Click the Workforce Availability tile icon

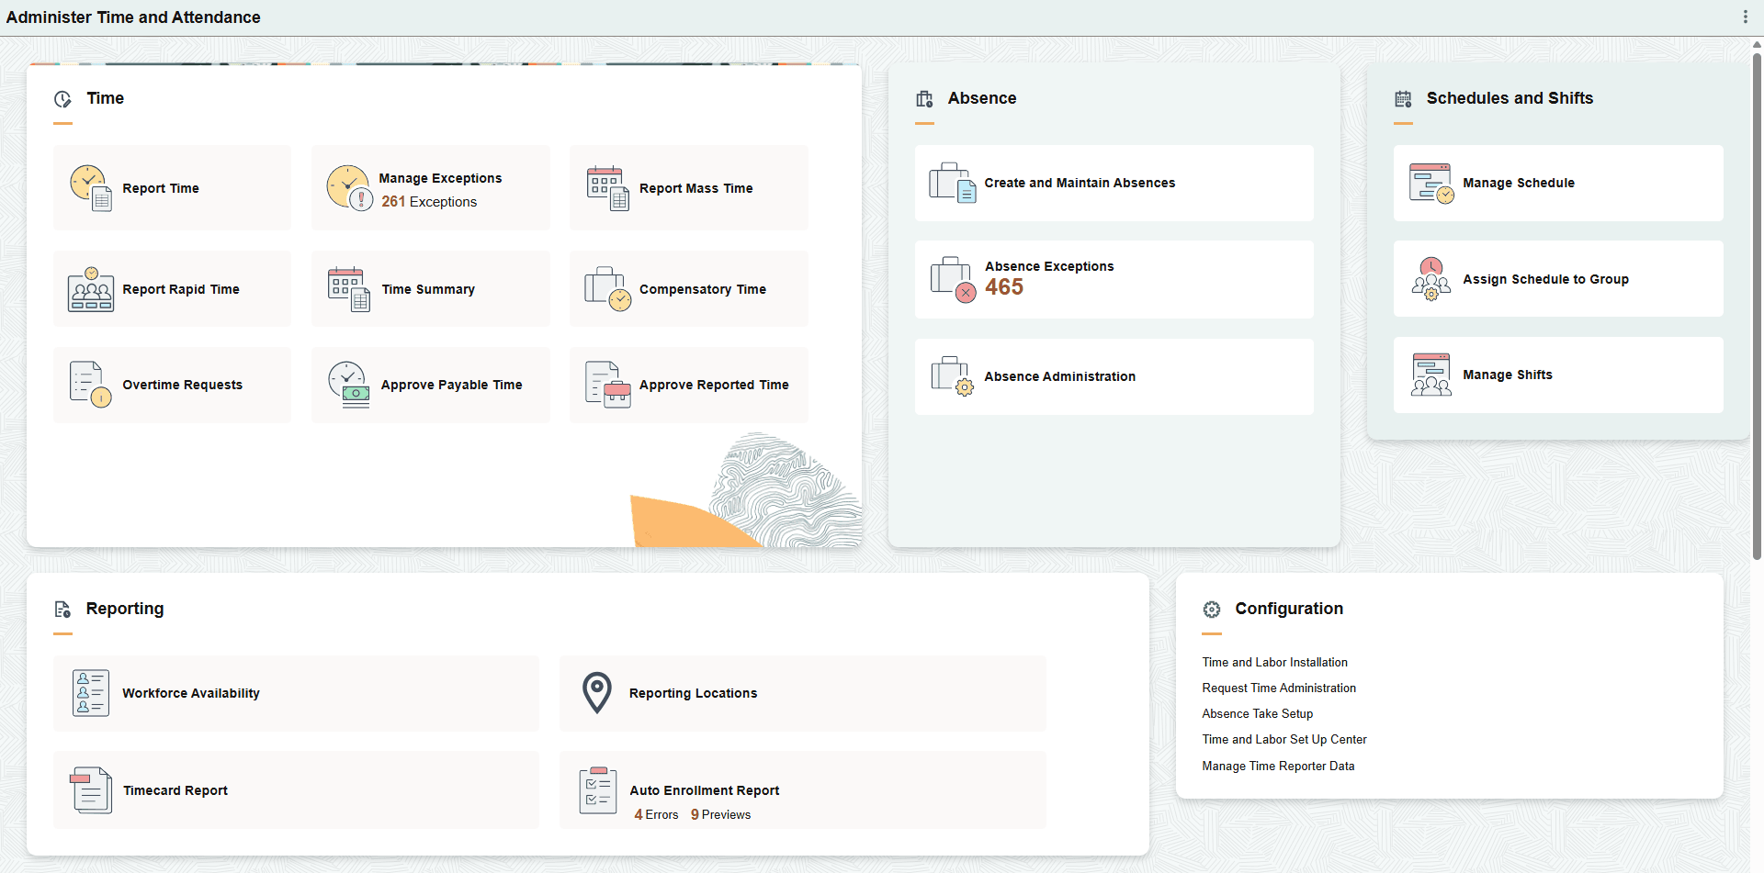[90, 692]
